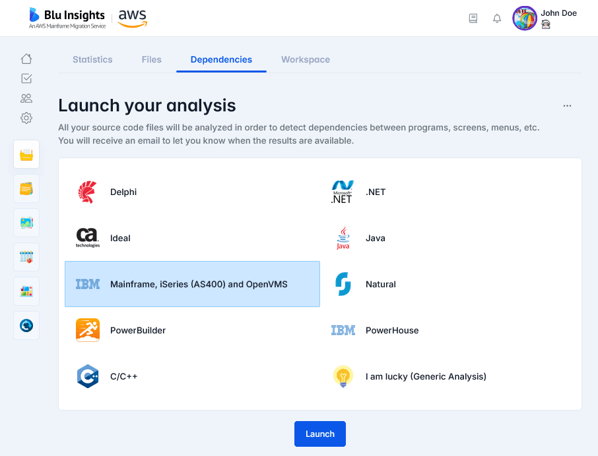Click the John Doe username
The image size is (598, 456).
tap(558, 13)
